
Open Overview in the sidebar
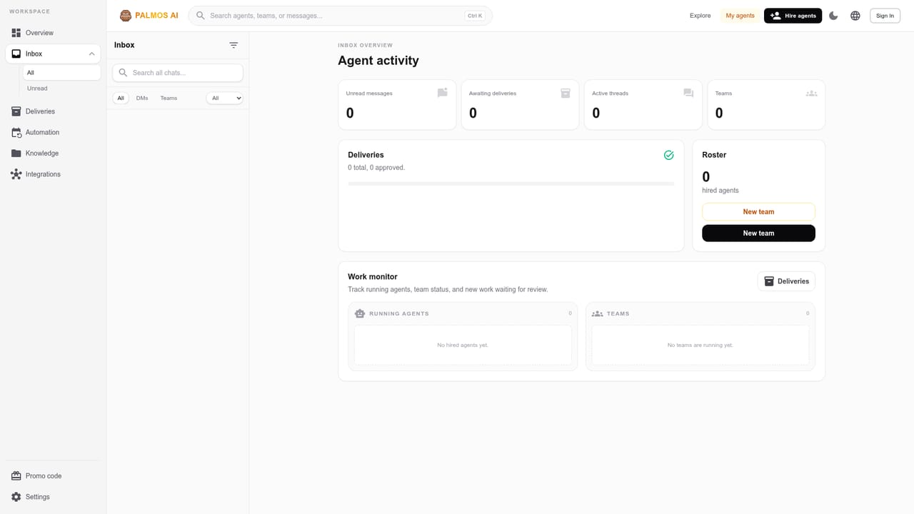tap(53, 33)
